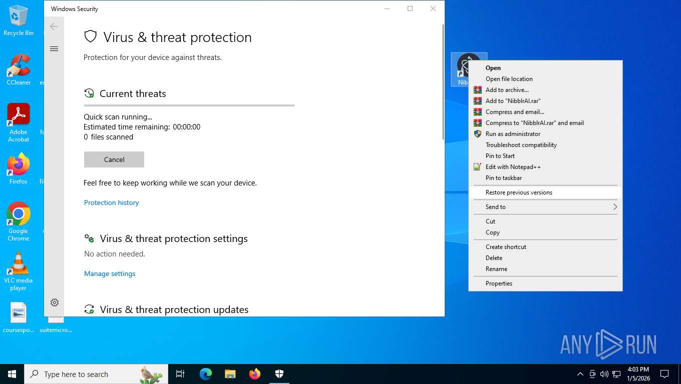Choose Cut in context menu
This screenshot has height=384, width=681.
[x=545, y=221]
